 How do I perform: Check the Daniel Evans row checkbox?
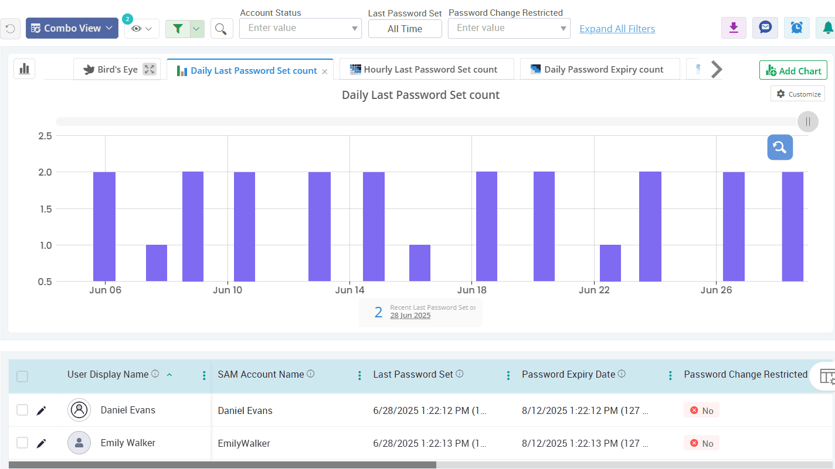click(x=22, y=410)
